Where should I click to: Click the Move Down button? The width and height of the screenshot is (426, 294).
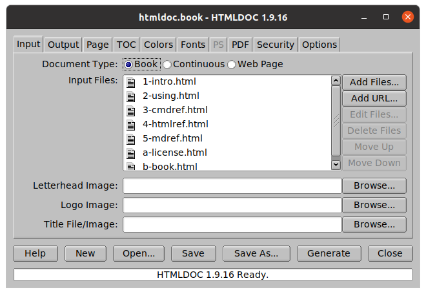[374, 163]
